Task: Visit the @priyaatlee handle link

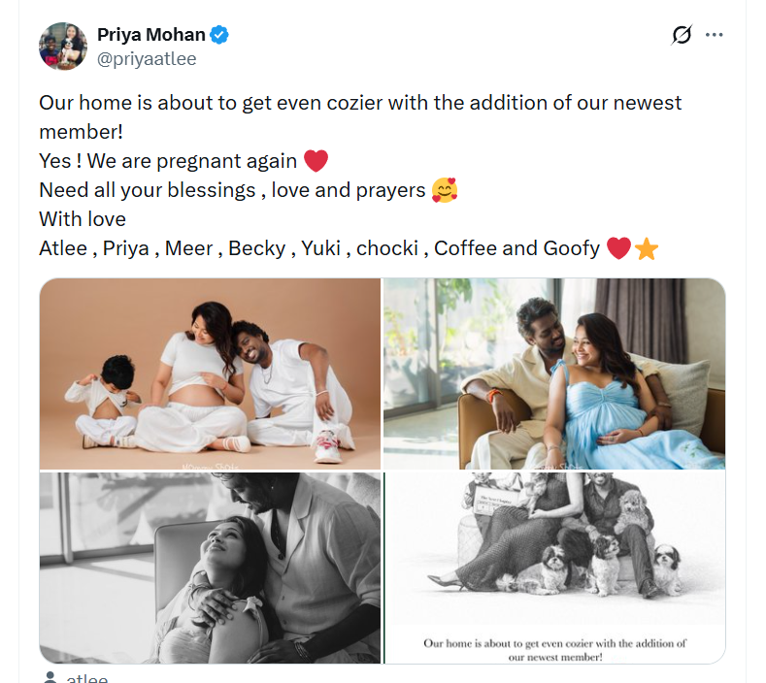Action: [x=147, y=60]
